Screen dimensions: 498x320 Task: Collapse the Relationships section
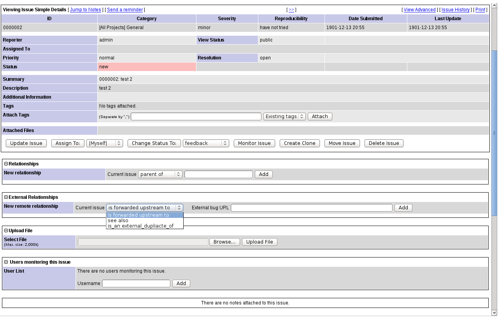[x=6, y=164]
